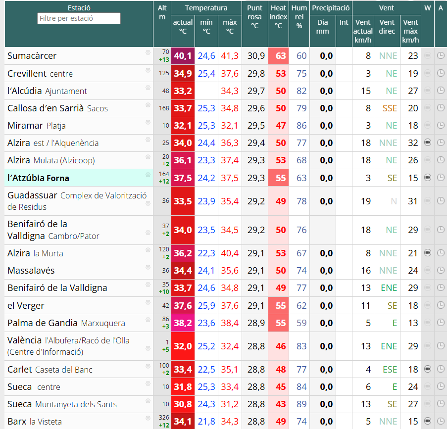The height and width of the screenshot is (429, 447).
Task: Open webcam icon for l'Atzúbia Forna
Action: click(428, 178)
